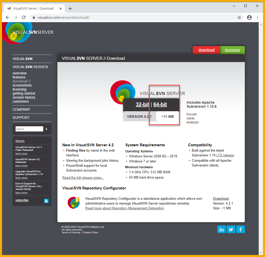Click the sidebar Search input box
This screenshot has width=265, height=257.
click(30, 129)
